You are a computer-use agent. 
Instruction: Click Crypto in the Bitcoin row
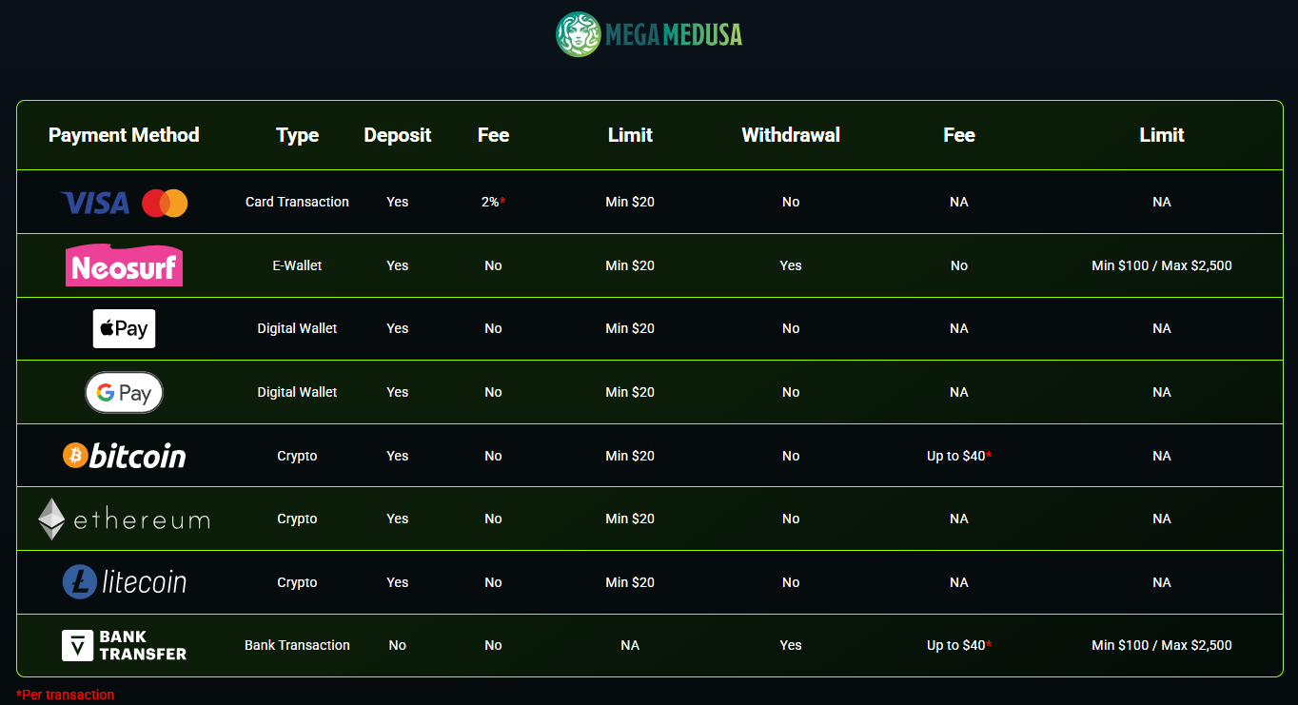297,456
